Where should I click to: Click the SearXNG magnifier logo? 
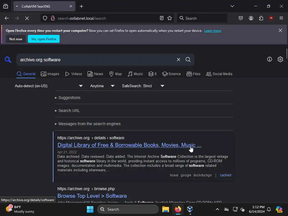[x=8, y=60]
